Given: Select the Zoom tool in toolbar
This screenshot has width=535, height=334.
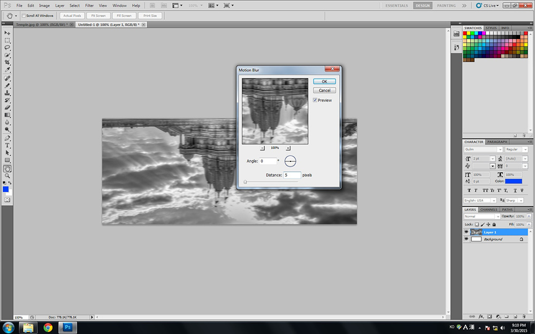Looking at the screenshot, I should click(7, 176).
